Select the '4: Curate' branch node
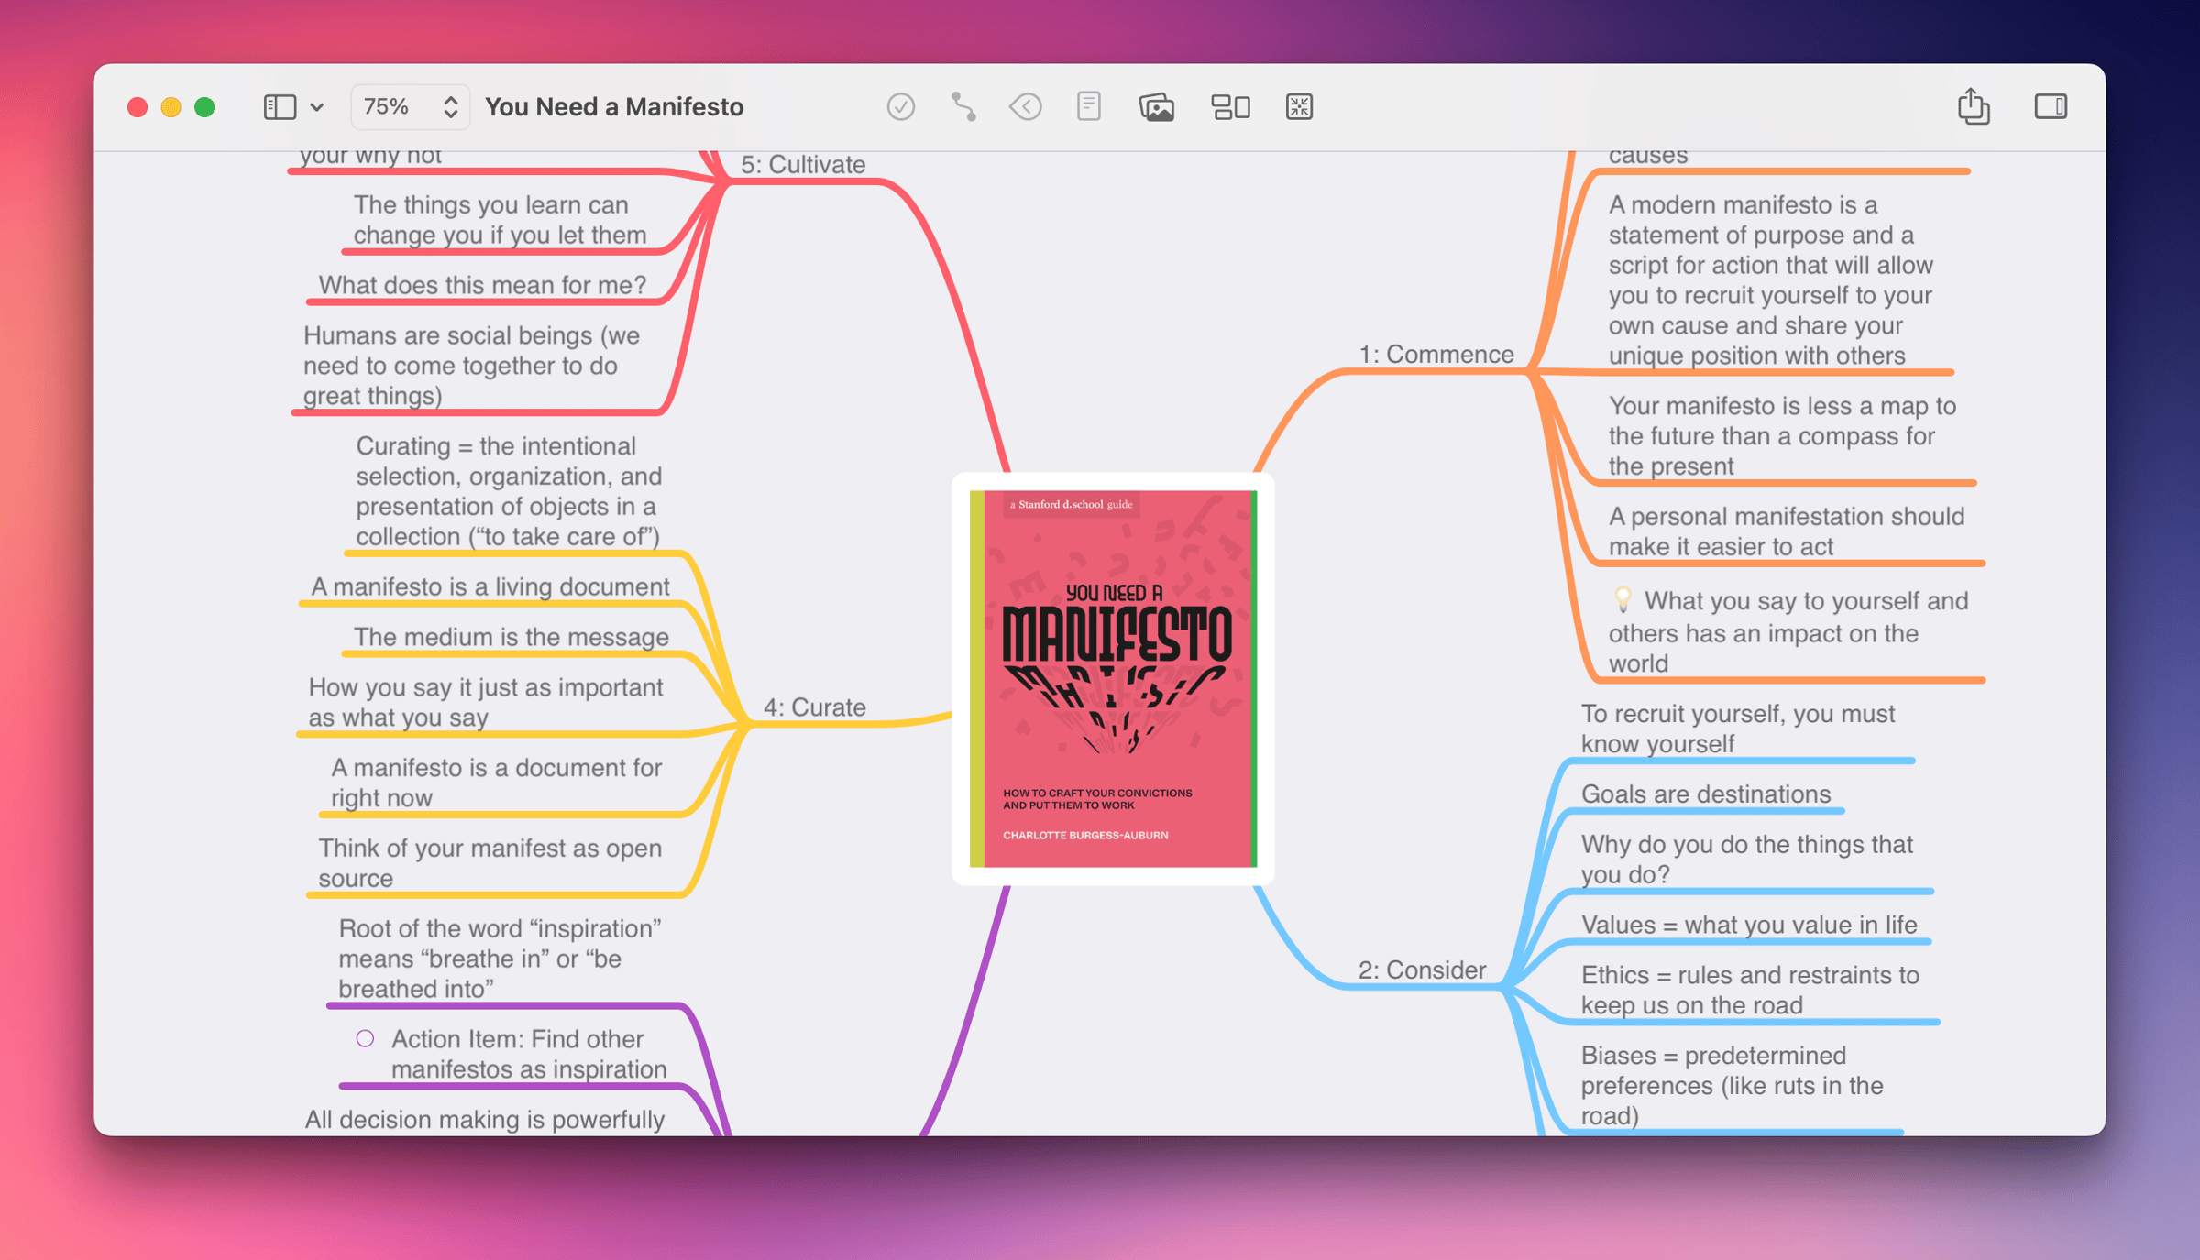 tap(814, 707)
